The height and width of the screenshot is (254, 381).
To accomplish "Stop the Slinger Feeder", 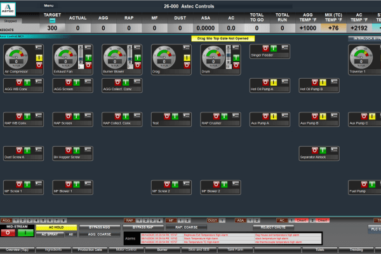I will click(x=265, y=48).
